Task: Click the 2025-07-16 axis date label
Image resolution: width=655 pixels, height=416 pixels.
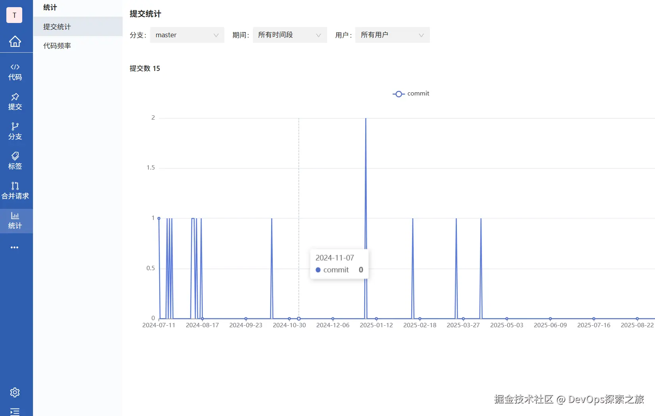Action: pyautogui.click(x=594, y=325)
